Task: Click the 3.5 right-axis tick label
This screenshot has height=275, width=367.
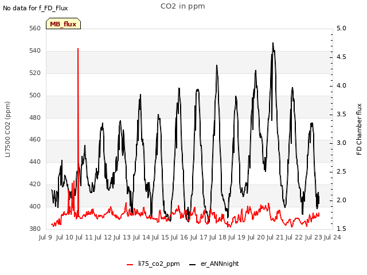Action: tap(341, 115)
